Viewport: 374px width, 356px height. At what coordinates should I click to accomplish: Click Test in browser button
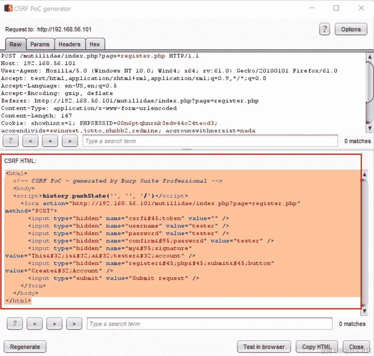pos(264,347)
